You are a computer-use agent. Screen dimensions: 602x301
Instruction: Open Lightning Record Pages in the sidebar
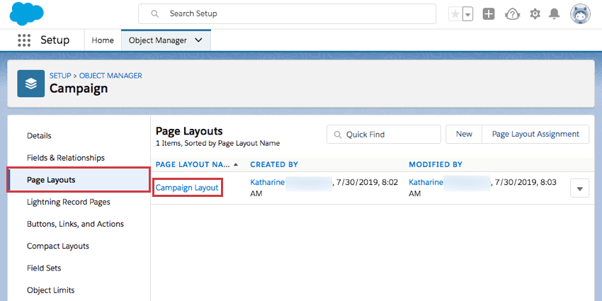[x=68, y=202]
